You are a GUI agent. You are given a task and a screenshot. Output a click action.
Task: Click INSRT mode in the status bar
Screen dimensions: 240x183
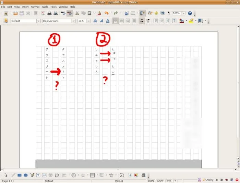pyautogui.click(x=160, y=181)
